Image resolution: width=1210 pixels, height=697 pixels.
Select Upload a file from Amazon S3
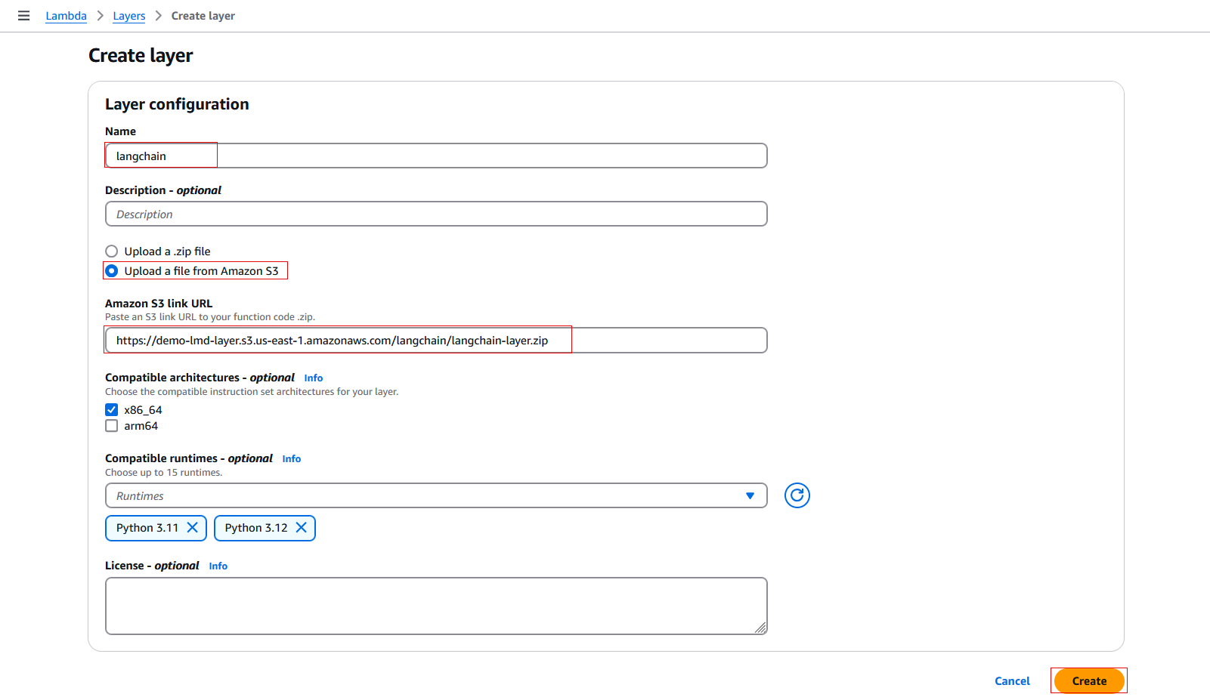[111, 270]
